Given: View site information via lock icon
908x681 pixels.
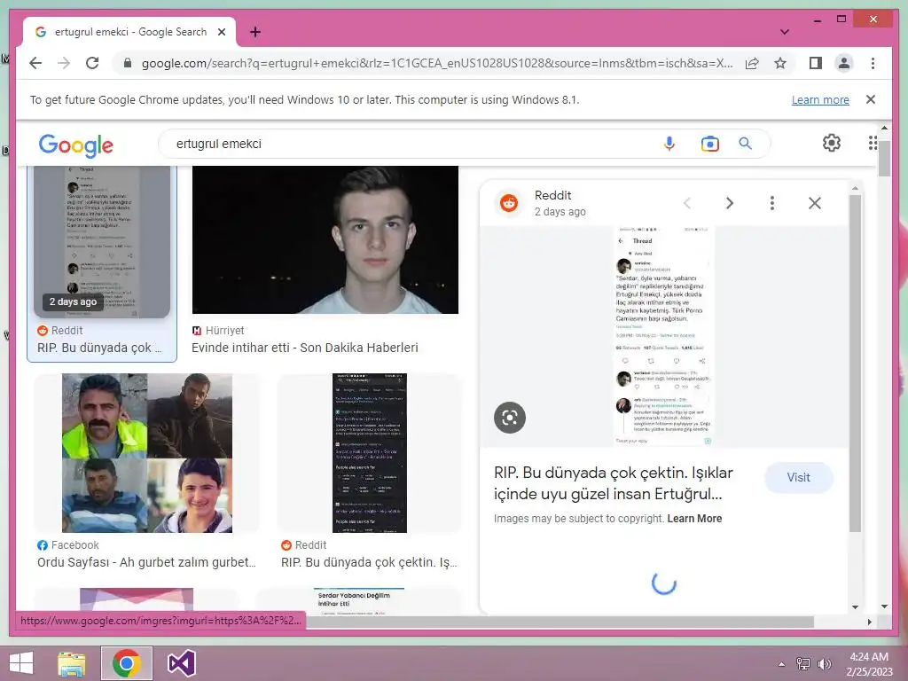Looking at the screenshot, I should [x=128, y=63].
